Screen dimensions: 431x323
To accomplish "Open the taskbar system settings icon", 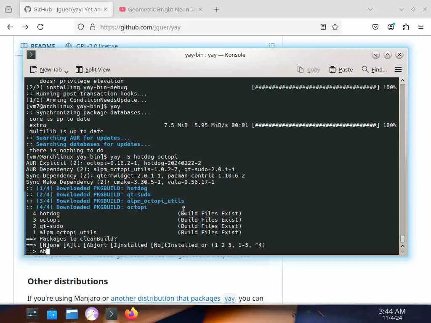I will click(x=32, y=313).
